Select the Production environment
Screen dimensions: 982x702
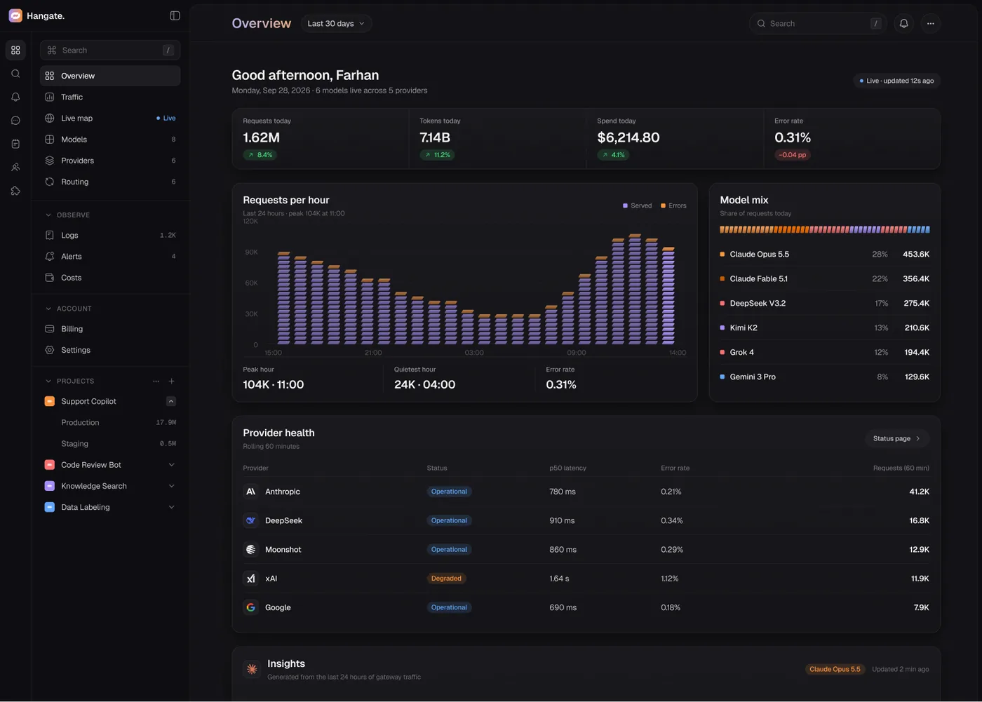pos(110,423)
